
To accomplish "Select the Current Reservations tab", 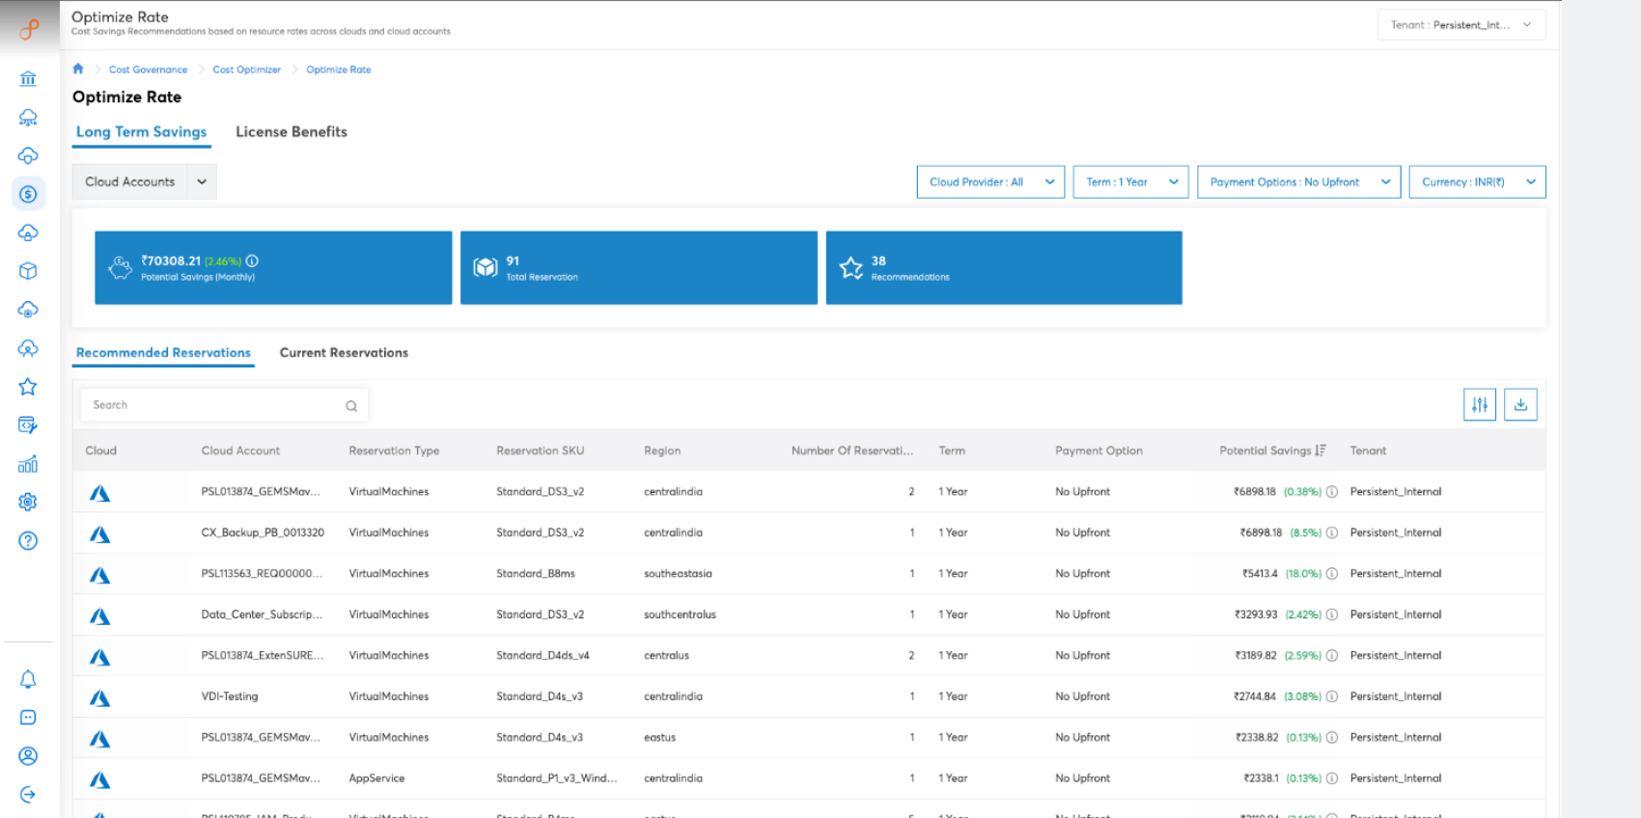I will [344, 353].
